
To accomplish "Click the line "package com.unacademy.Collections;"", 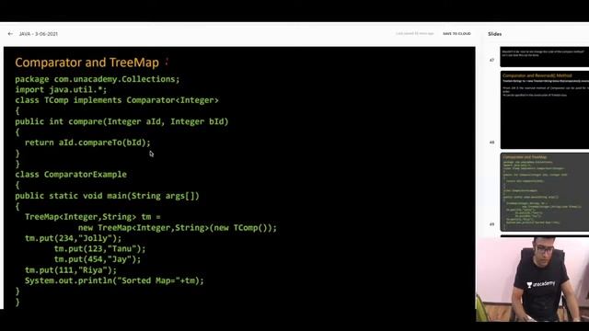I will pos(98,79).
